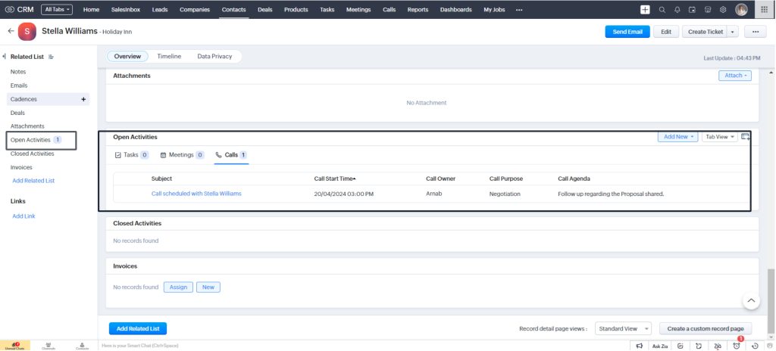Image resolution: width=776 pixels, height=351 pixels.
Task: Open the Call scheduled with Stella Williams link
Action: tap(196, 194)
